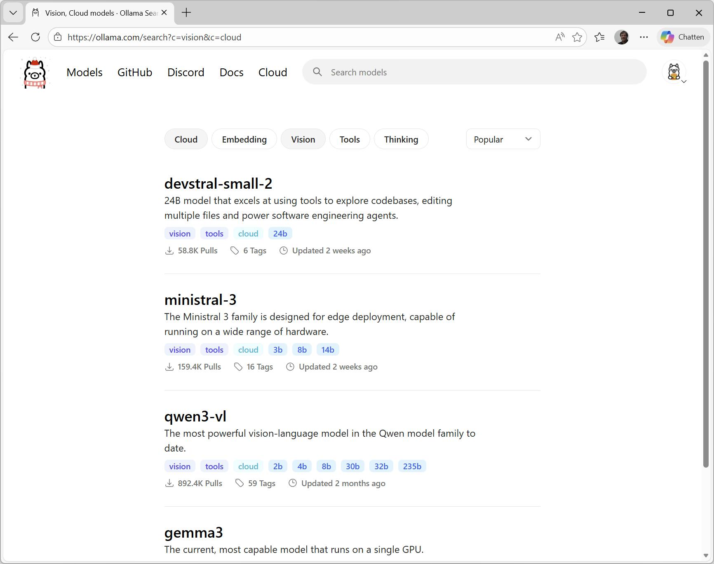Toggle the Embedding filter chip
714x564 pixels.
tap(244, 139)
